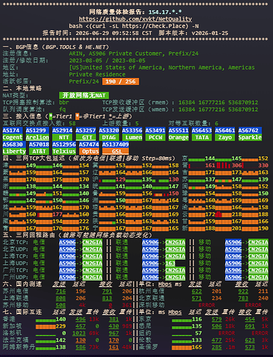Screen dimensions: 273x357
Task: Click the AS3320 DTAG badge
Action: click(x=109, y=134)
